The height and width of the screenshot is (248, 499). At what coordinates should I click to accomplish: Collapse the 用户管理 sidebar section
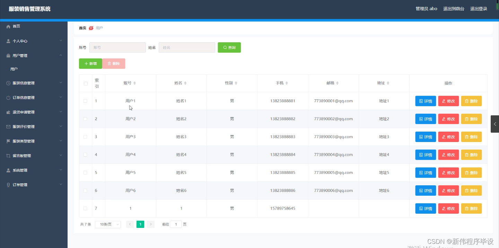34,55
